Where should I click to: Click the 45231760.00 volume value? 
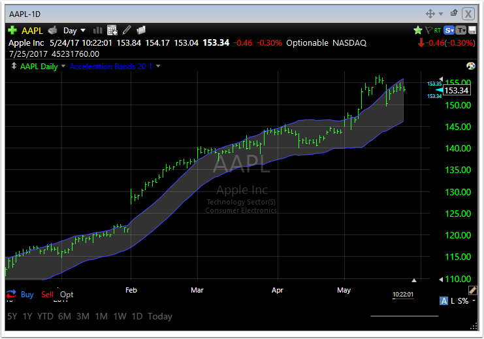click(75, 54)
